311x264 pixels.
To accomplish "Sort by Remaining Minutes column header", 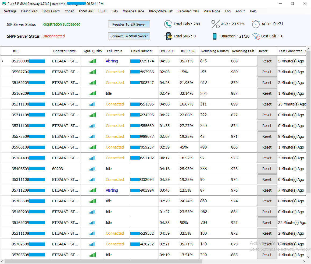I will 215,51.
